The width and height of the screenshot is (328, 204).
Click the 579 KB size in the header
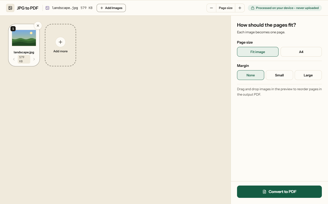[x=87, y=8]
